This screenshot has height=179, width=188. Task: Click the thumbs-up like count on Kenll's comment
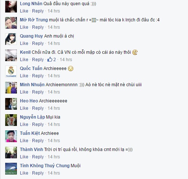click(52, 60)
